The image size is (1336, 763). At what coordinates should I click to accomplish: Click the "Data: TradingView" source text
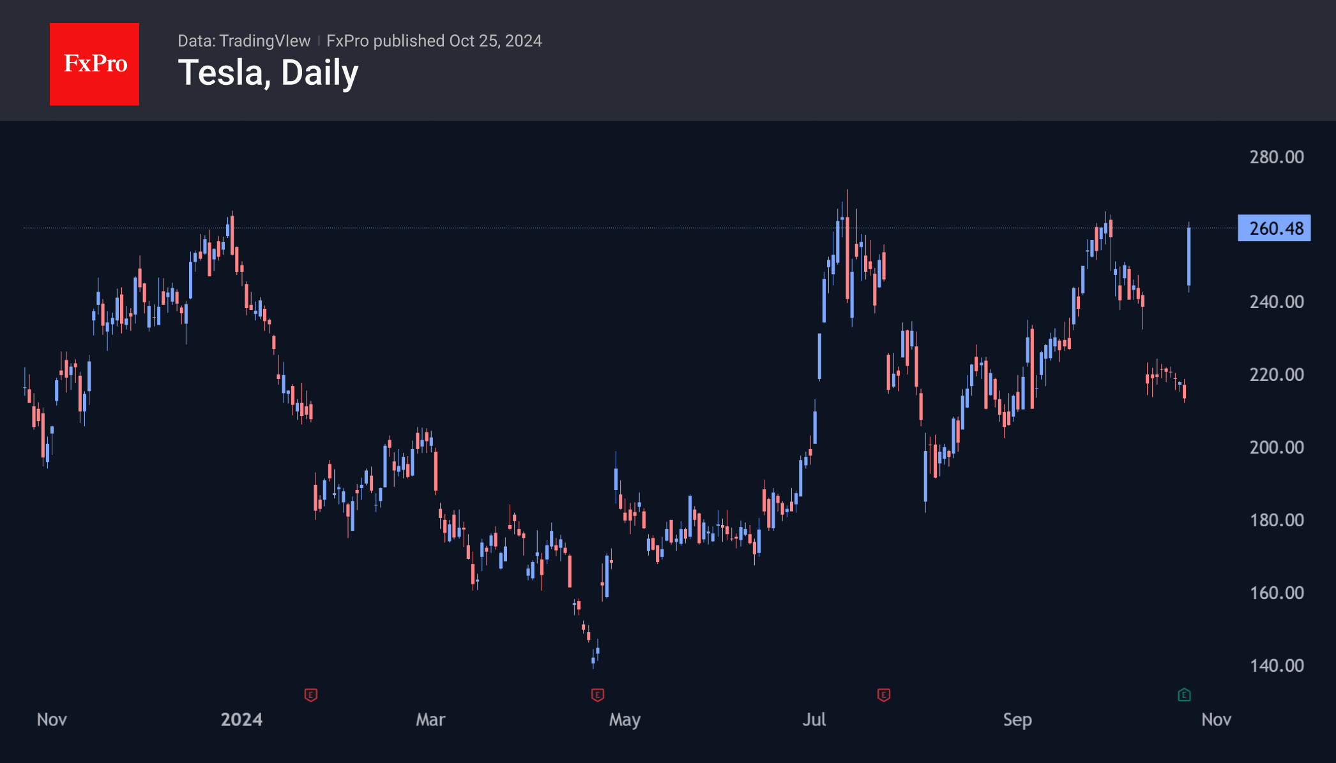[x=244, y=41]
